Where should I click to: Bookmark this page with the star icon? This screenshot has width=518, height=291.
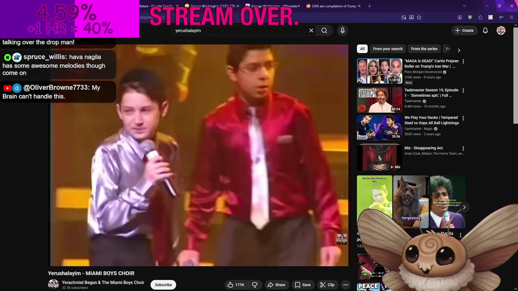coord(419,17)
